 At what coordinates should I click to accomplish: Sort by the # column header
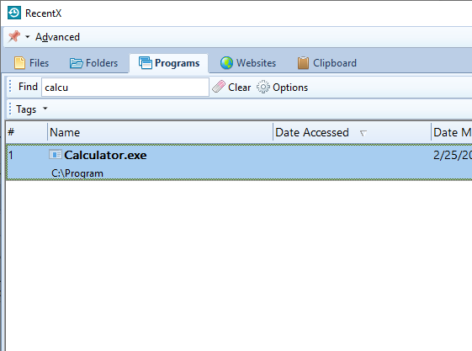26,132
